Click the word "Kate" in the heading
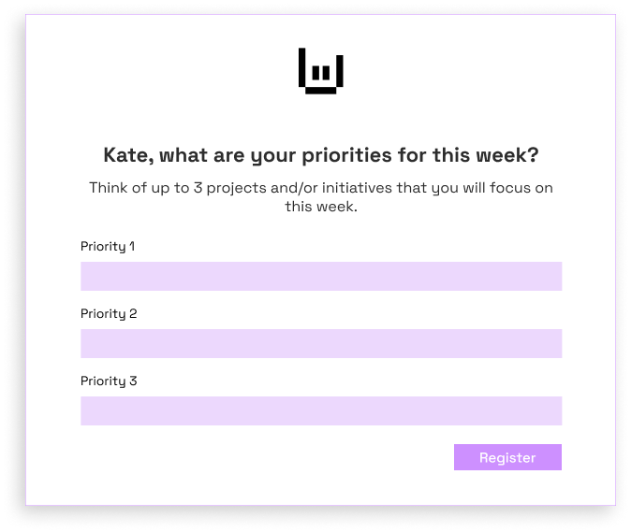 pyautogui.click(x=125, y=155)
